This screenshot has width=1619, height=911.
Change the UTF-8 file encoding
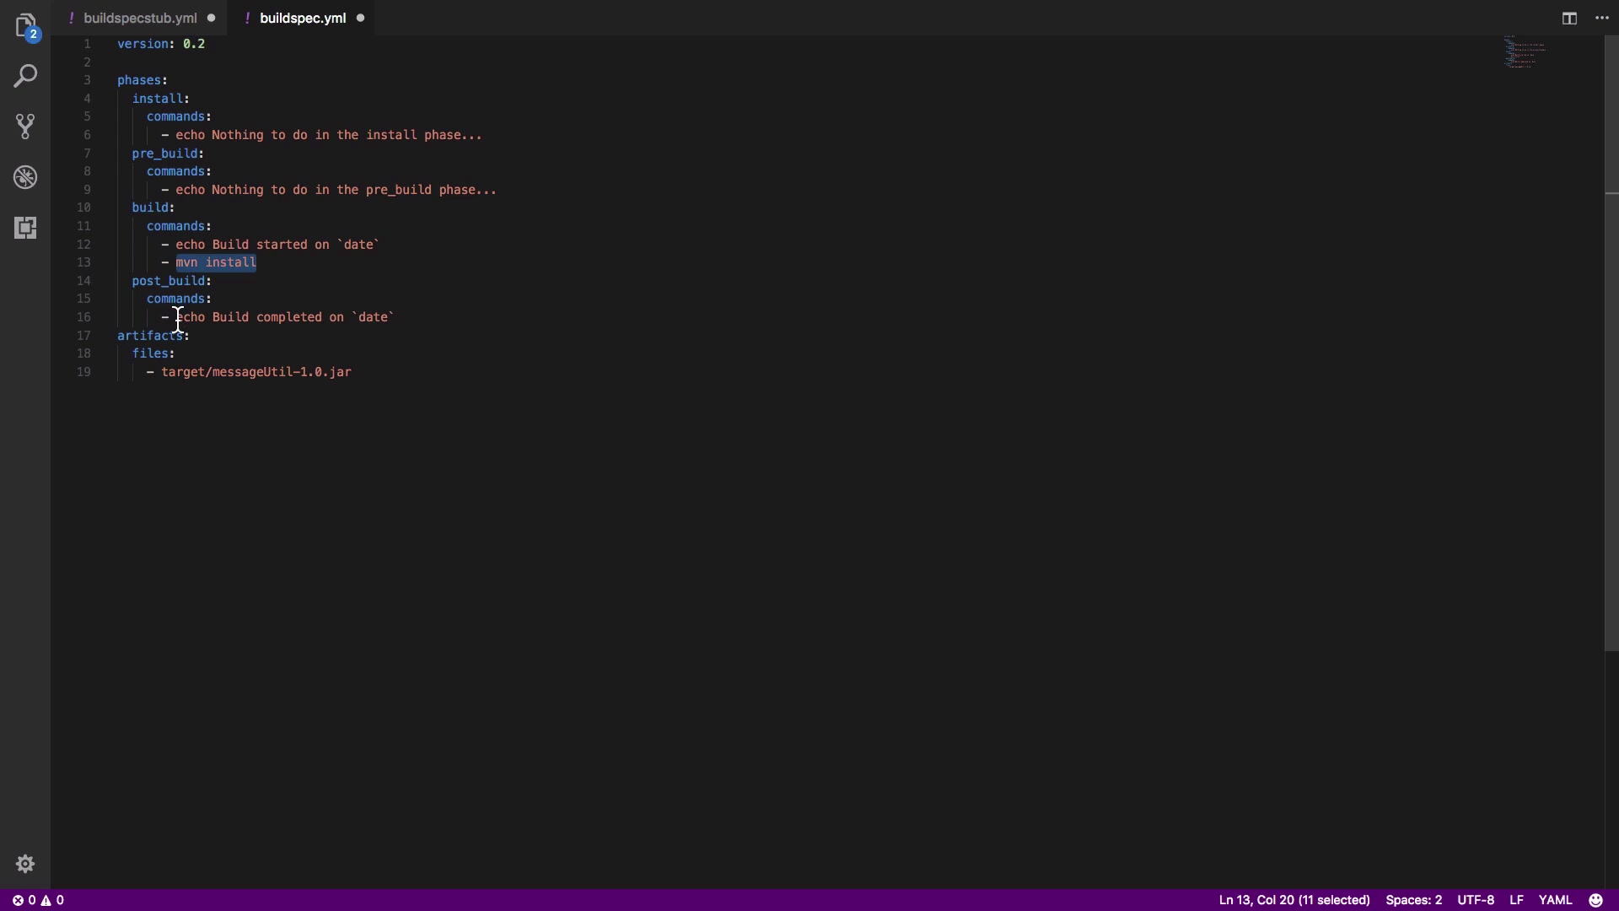pyautogui.click(x=1476, y=900)
